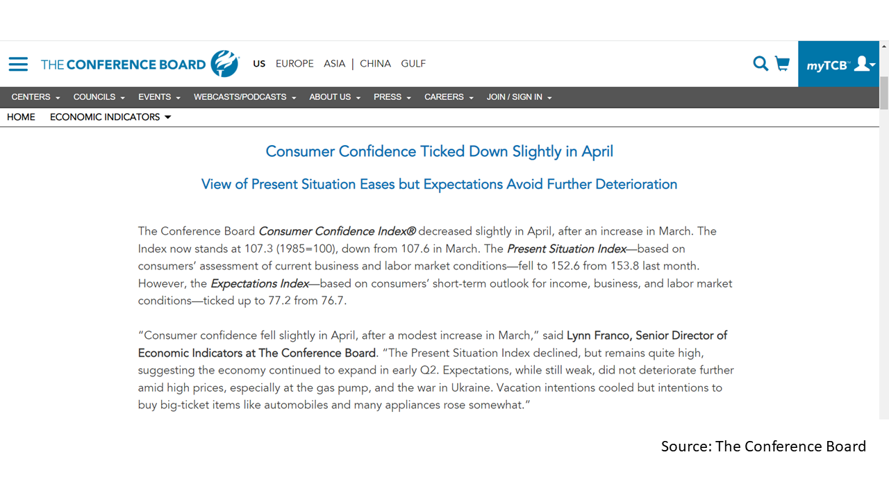The image size is (889, 500).
Task: Click the myTCB user profile icon
Action: coord(865,64)
